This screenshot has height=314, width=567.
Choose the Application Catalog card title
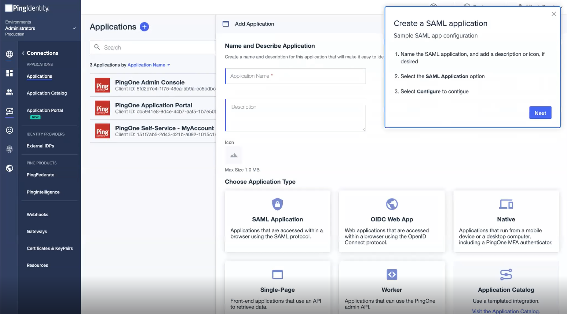pyautogui.click(x=506, y=289)
